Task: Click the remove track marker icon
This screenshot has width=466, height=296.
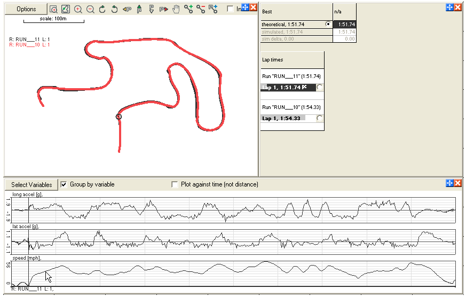Action: click(x=201, y=9)
